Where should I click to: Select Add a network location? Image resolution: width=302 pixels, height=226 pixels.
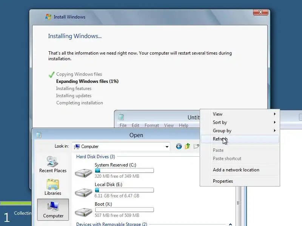(240, 170)
